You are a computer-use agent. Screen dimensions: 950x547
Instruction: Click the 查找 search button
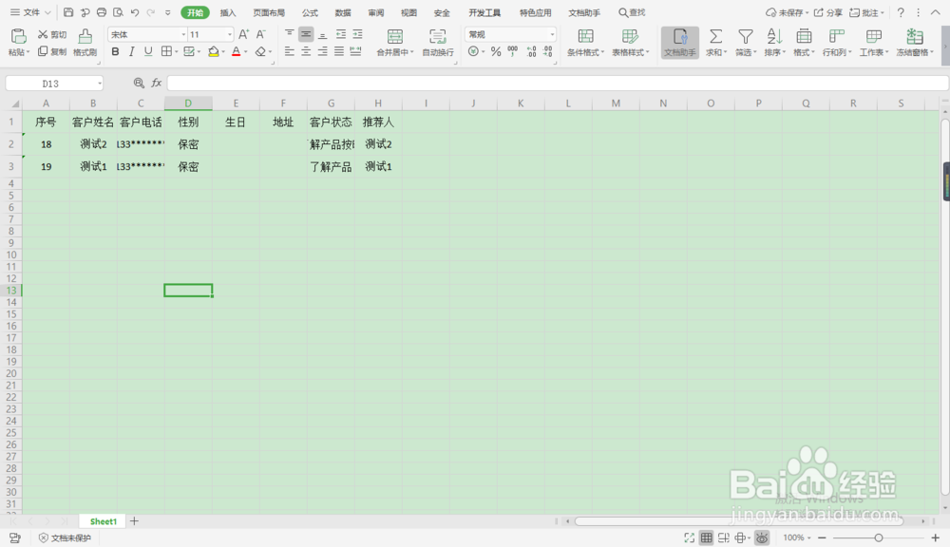632,12
